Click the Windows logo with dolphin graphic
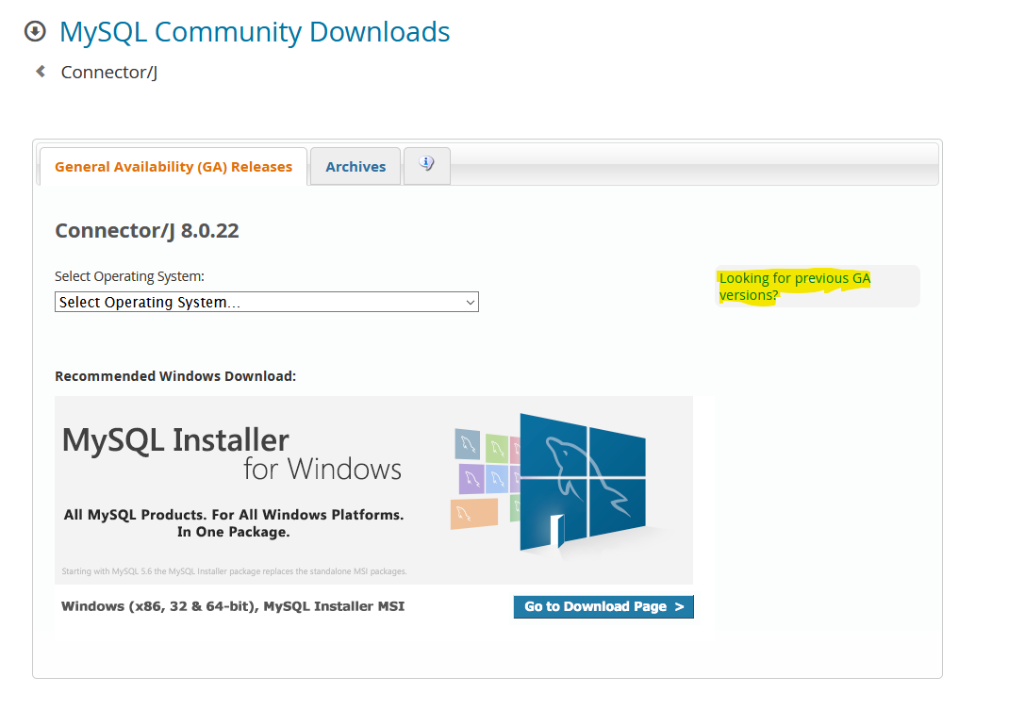1025x727 pixels. [583, 483]
